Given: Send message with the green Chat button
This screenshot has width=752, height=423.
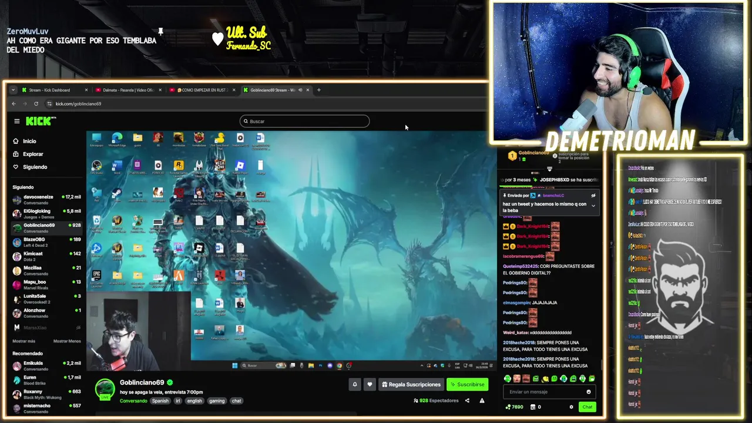Looking at the screenshot, I should tap(587, 407).
